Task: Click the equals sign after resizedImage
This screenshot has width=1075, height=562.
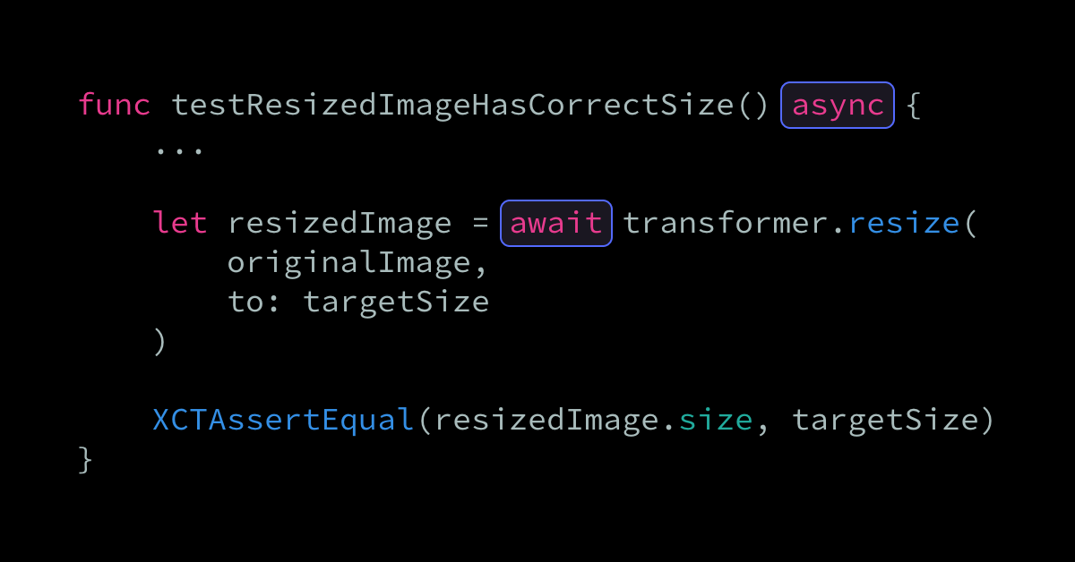Action: (x=480, y=224)
